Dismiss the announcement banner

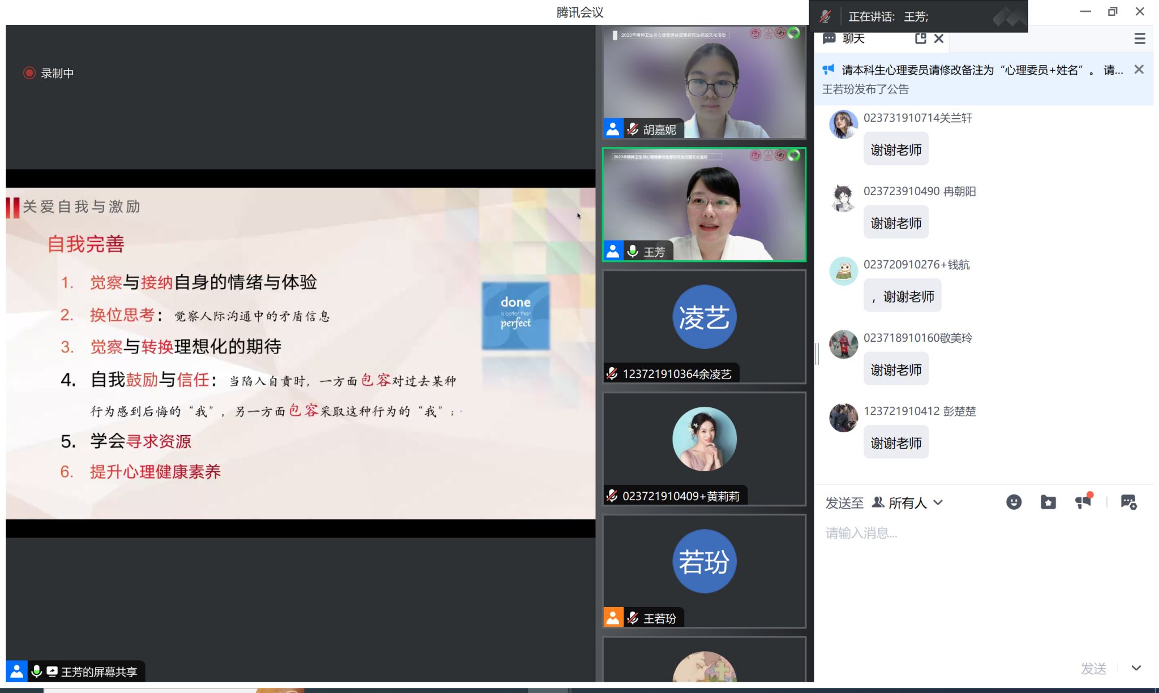[x=1139, y=70]
